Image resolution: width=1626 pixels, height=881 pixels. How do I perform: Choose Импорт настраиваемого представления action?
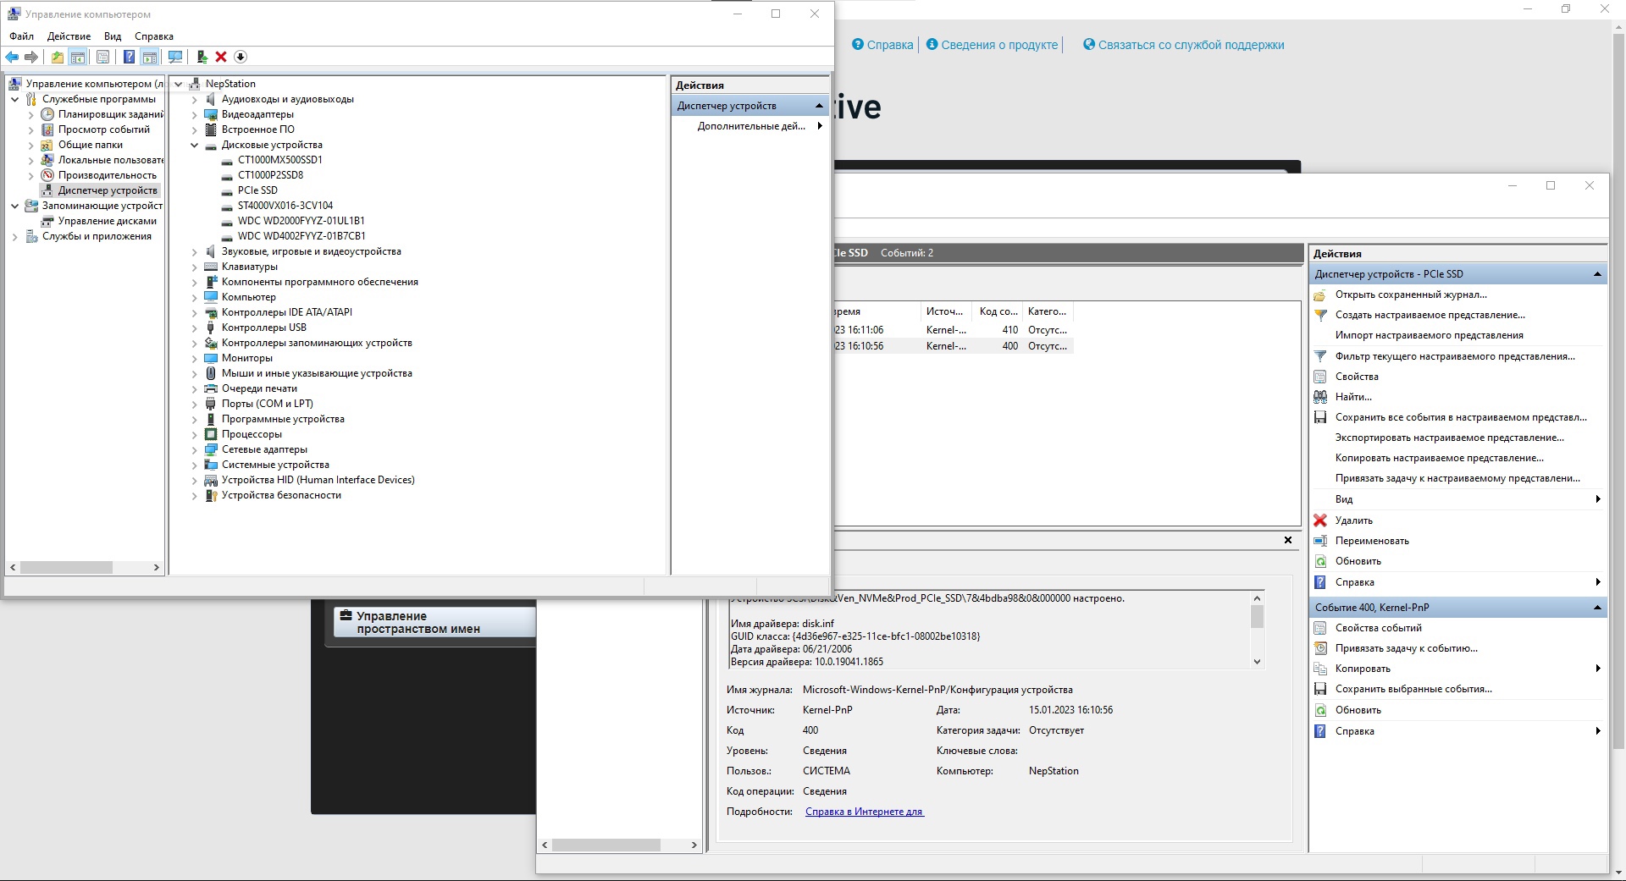1429,335
